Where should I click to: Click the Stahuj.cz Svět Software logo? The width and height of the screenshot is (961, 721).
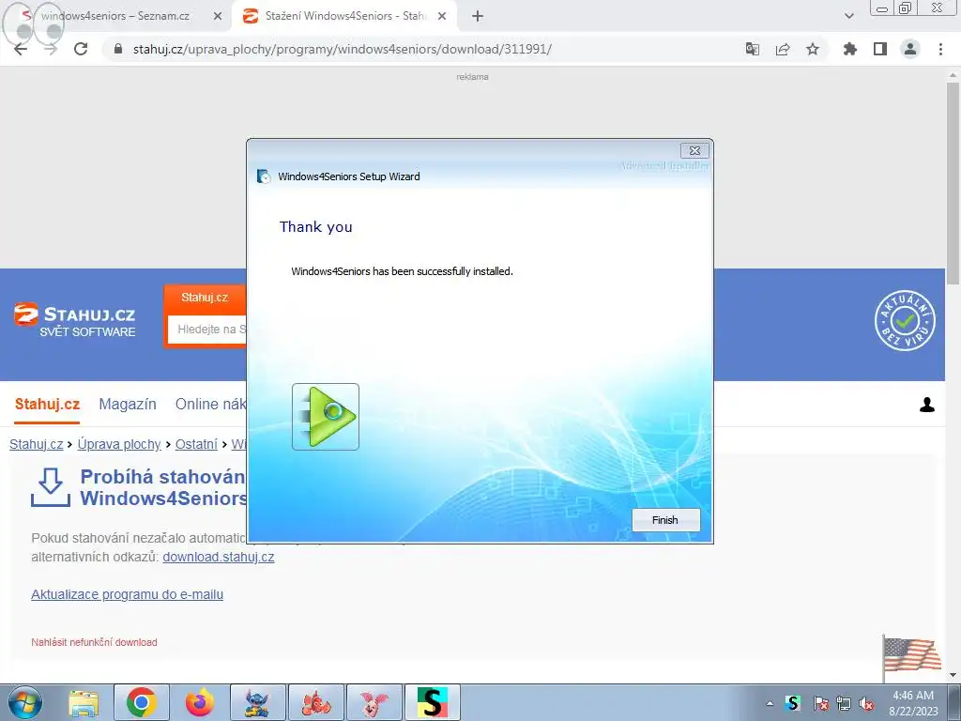[x=74, y=320]
